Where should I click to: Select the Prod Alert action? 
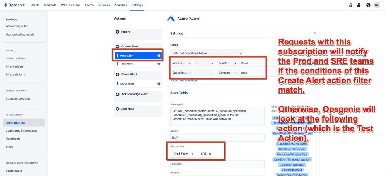click(138, 56)
